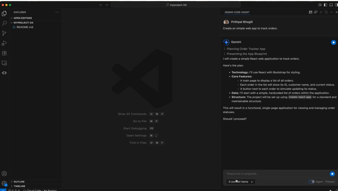This screenshot has width=338, height=191.
Task: Select the Gemini Code Assist tab
Action: (x=237, y=12)
